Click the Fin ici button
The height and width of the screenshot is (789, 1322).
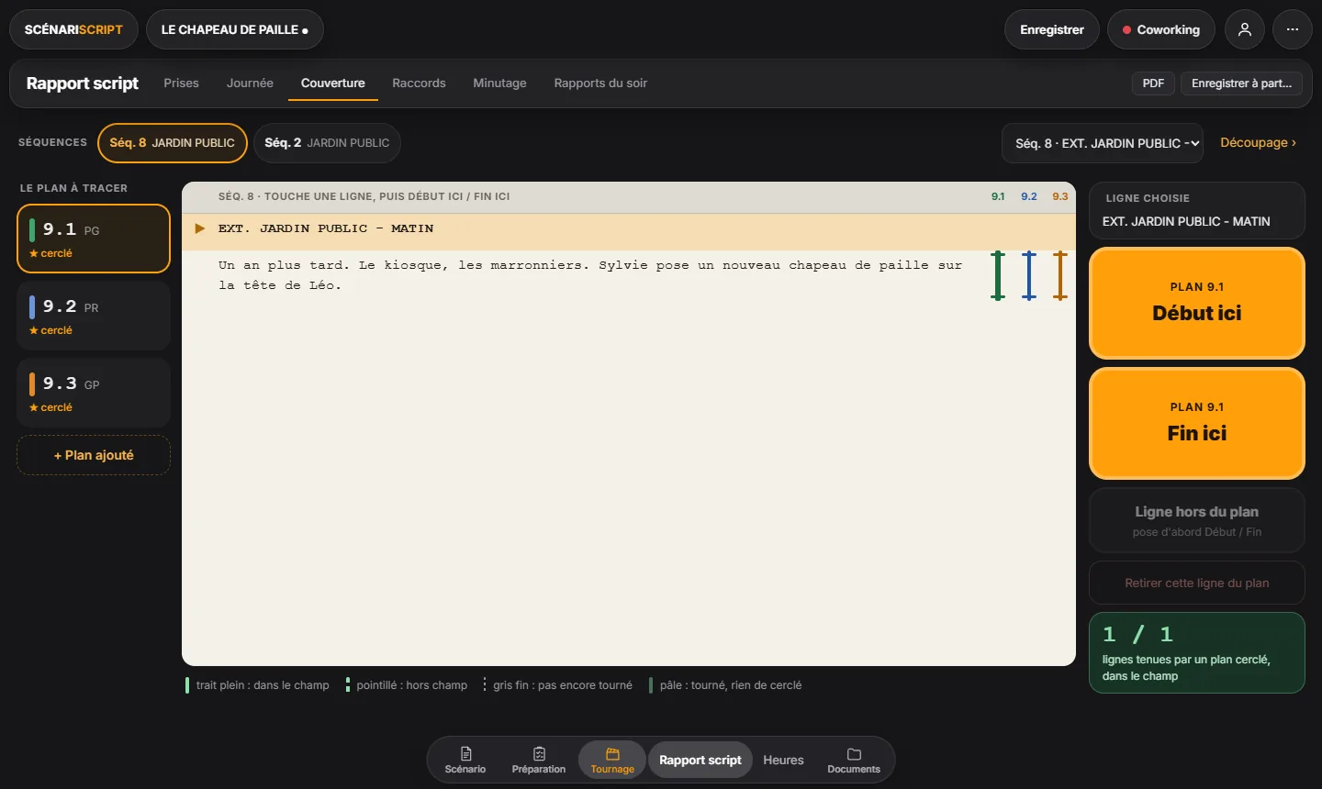click(1197, 423)
